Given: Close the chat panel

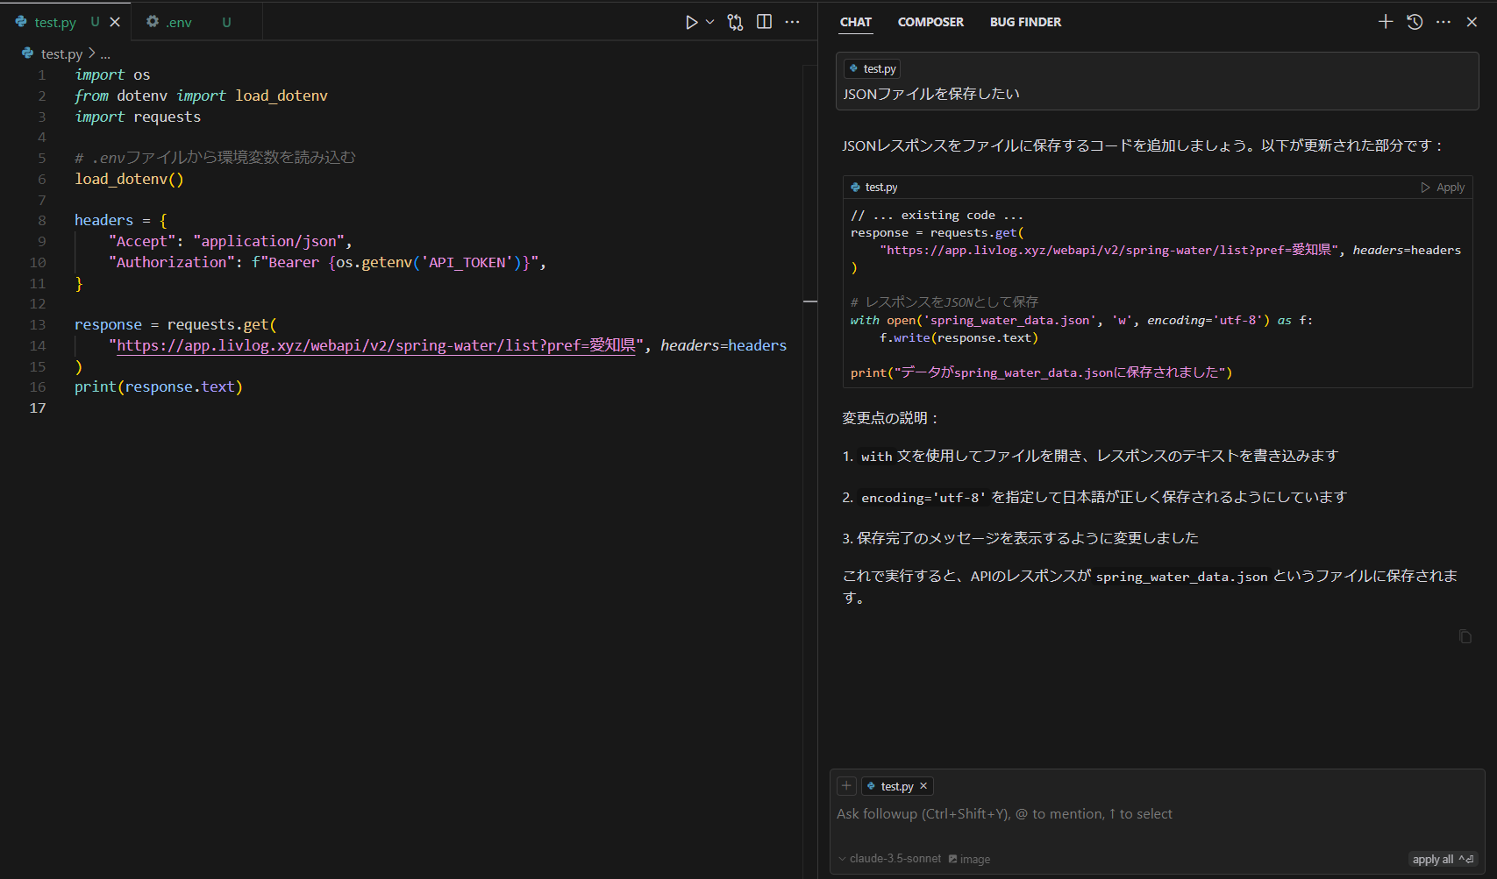Looking at the screenshot, I should point(1472,22).
